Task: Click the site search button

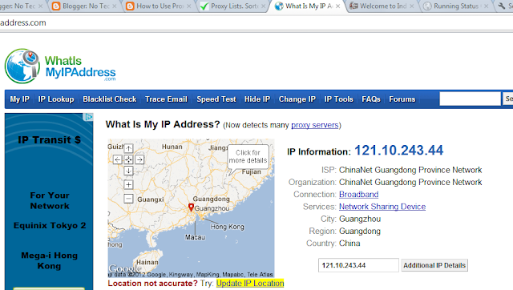Action: coord(508,99)
